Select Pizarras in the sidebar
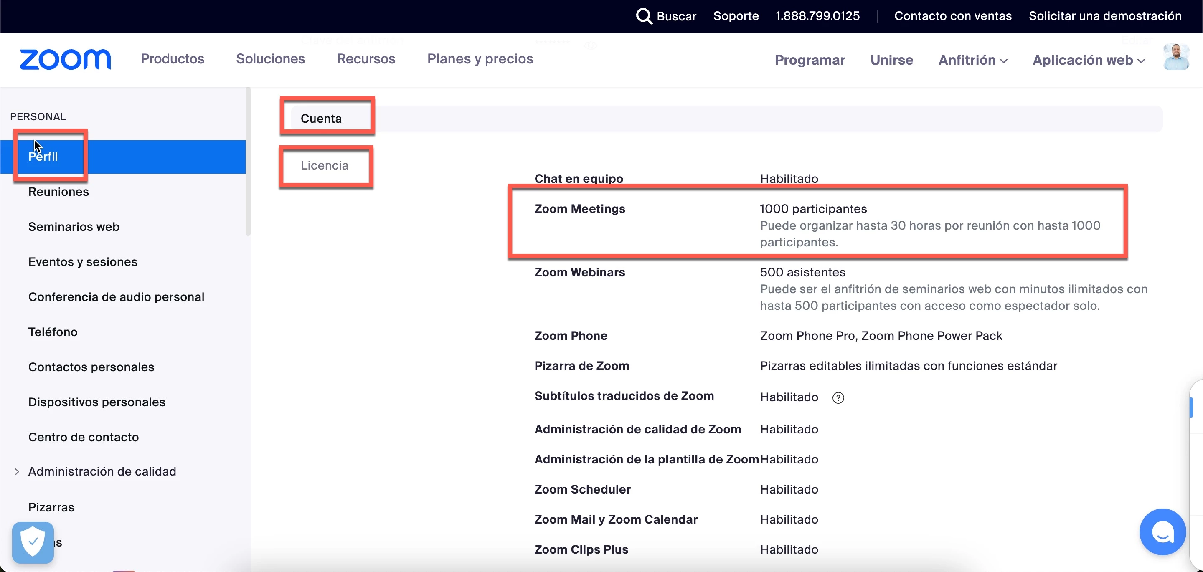The image size is (1203, 572). click(x=51, y=508)
